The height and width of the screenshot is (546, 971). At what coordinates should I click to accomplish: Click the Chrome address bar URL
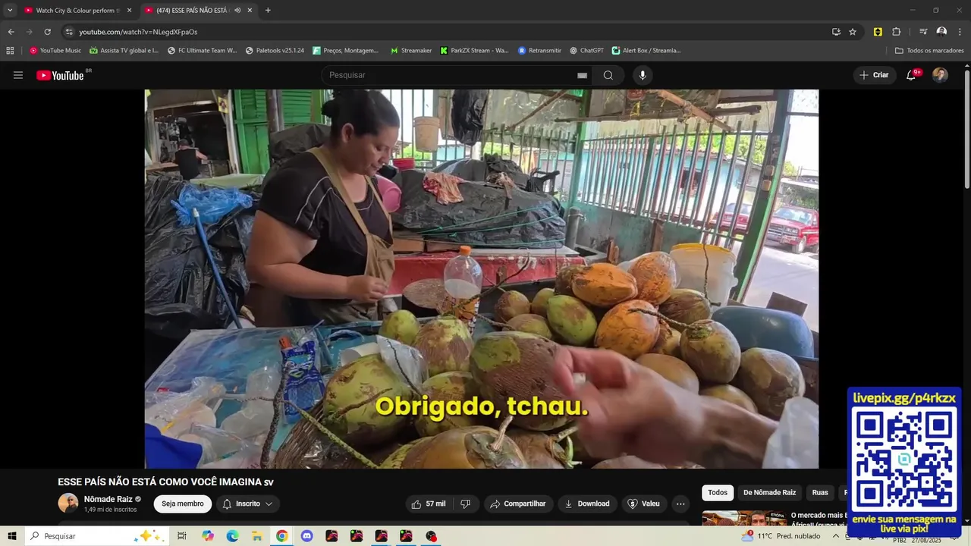[138, 32]
